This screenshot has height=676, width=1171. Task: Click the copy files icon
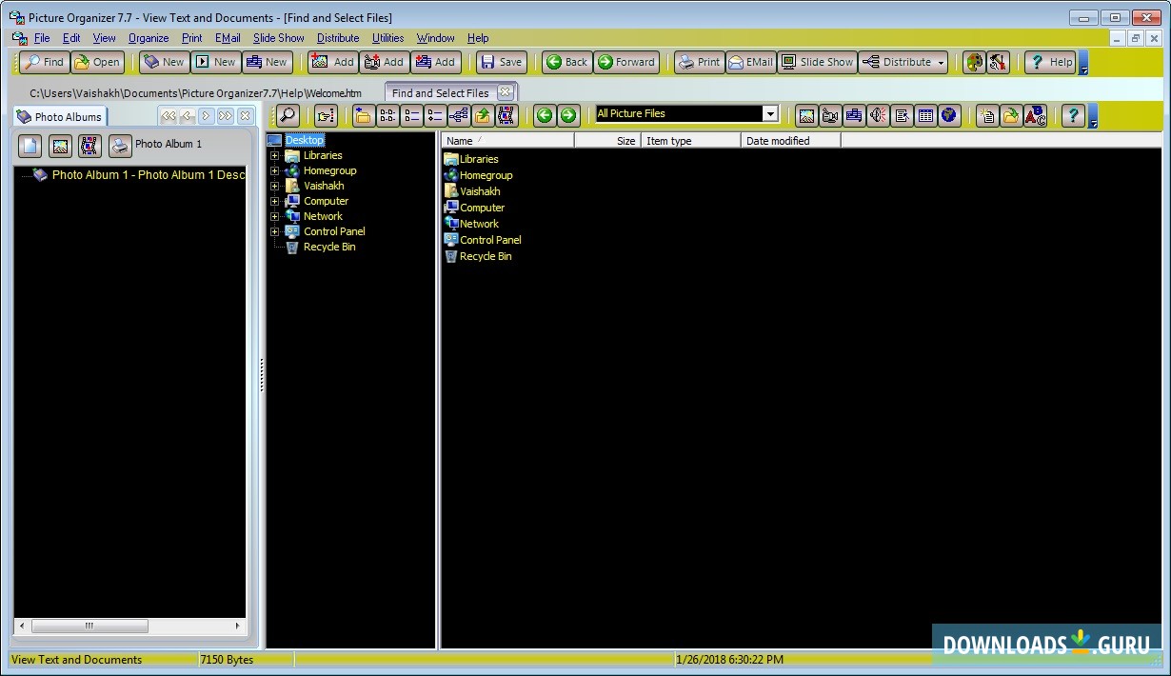click(x=987, y=115)
